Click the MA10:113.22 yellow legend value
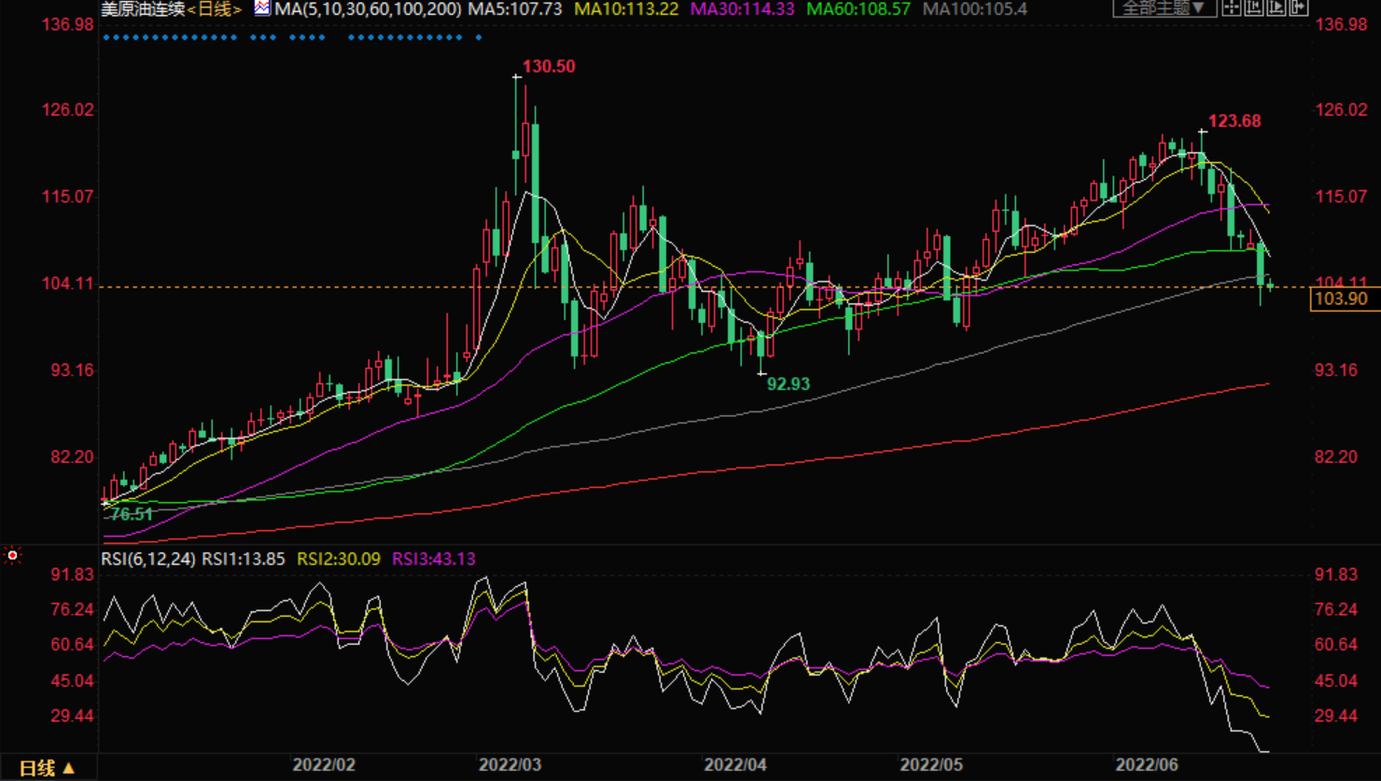Screen dimensions: 1381x781 click(x=624, y=9)
